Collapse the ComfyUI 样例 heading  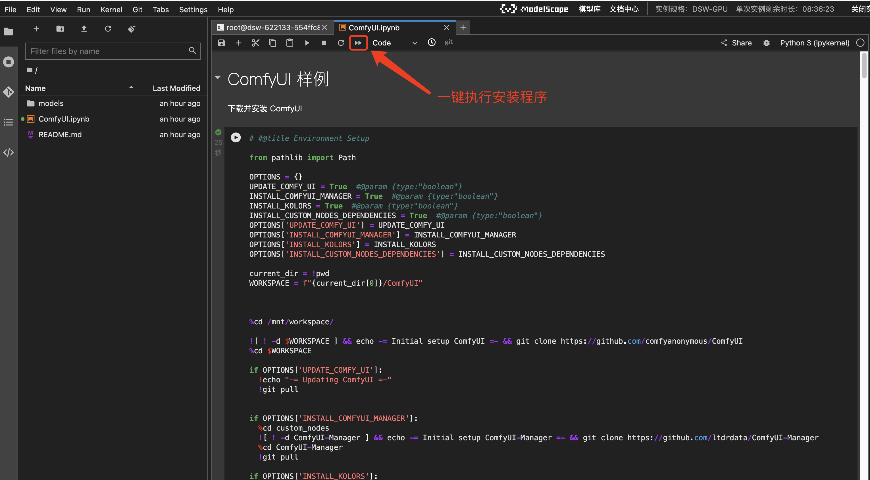tap(218, 78)
